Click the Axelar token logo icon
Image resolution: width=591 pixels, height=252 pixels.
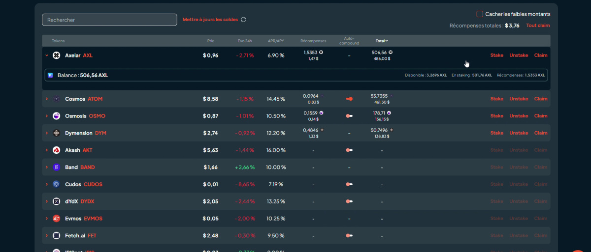pyautogui.click(x=56, y=56)
